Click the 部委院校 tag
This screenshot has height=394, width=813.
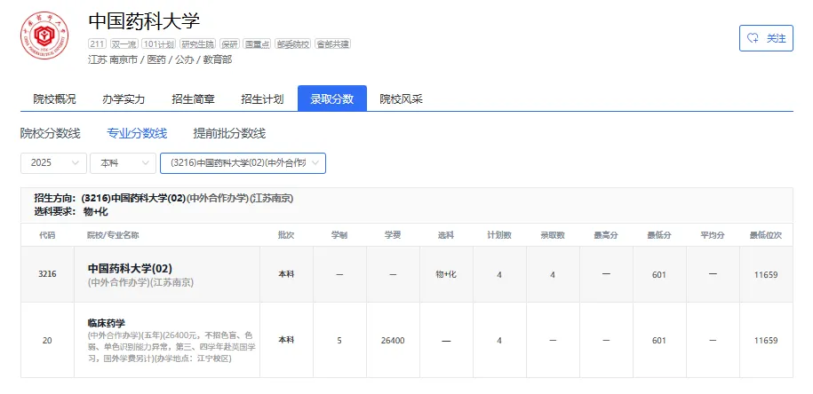[292, 44]
